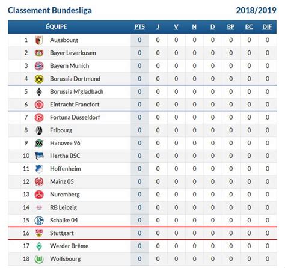Screen dimensions: 285x268
Task: Sort by V wins column header
Action: pyautogui.click(x=176, y=27)
